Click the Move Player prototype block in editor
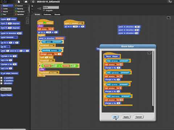The height and width of the screenshot is (130, 174). point(112,56)
